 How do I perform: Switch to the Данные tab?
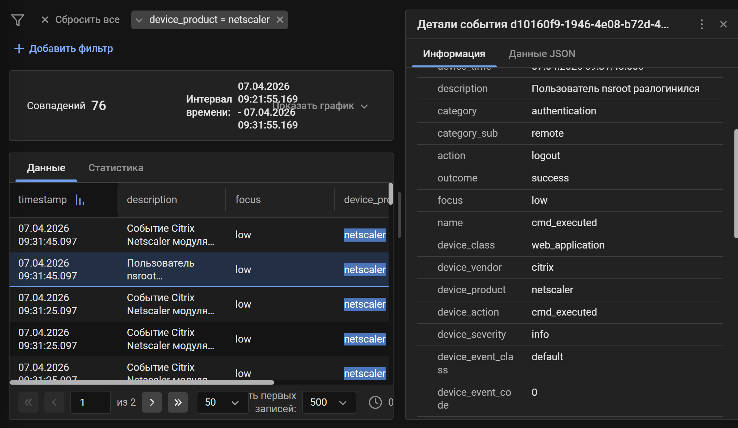tap(46, 168)
